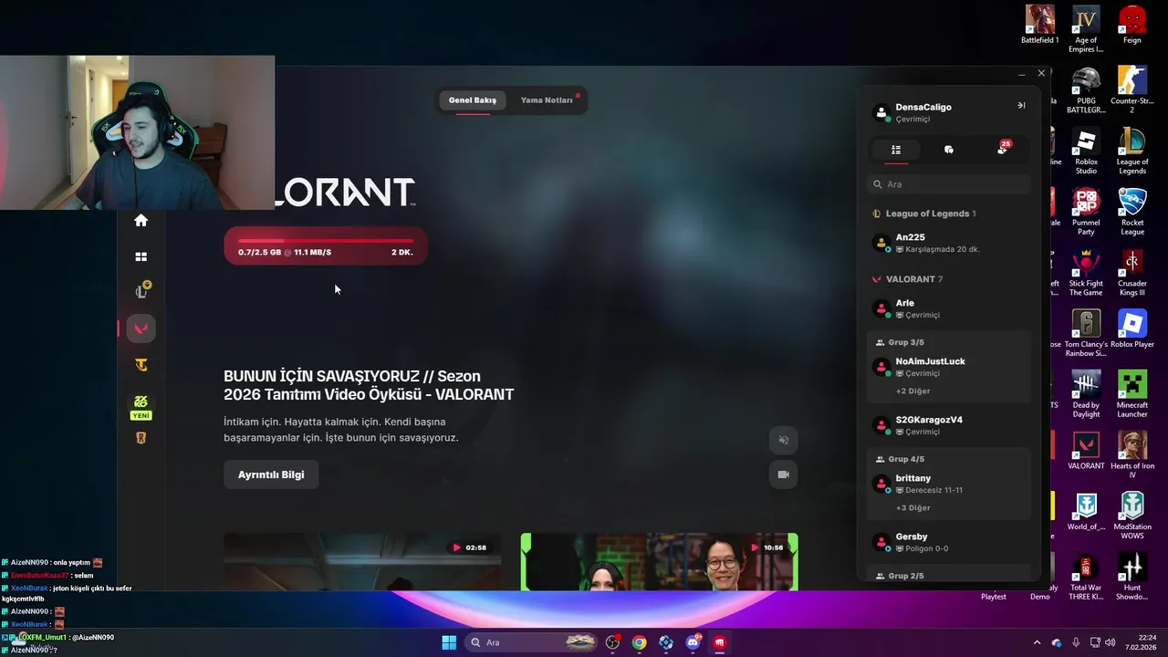Open Legends of Runeterra sidebar icon

(141, 438)
